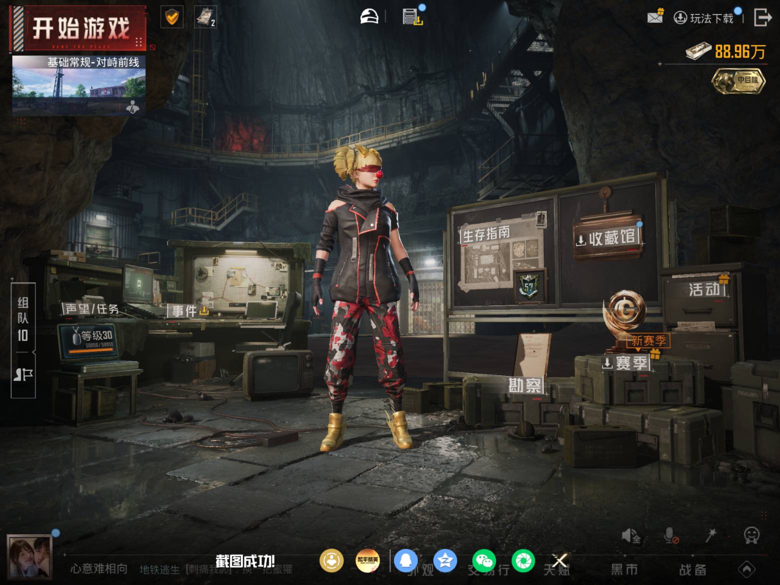
Task: Share via the gold community circle icon
Action: (x=332, y=560)
